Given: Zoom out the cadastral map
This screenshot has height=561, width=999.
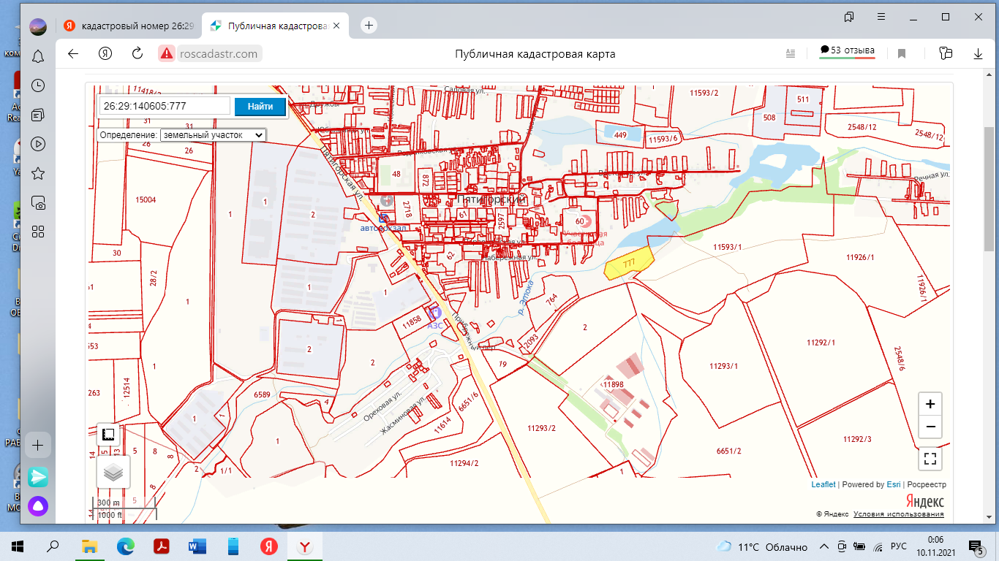Looking at the screenshot, I should tap(930, 427).
